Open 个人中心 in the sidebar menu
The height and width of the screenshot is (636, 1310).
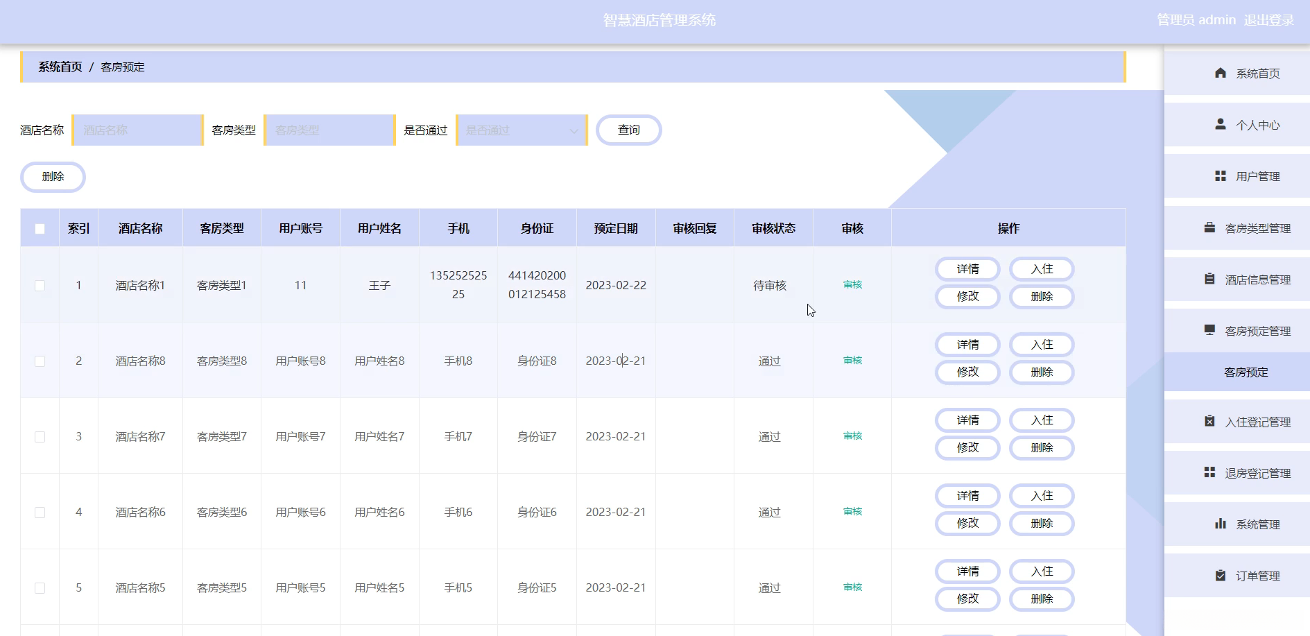pos(1237,125)
